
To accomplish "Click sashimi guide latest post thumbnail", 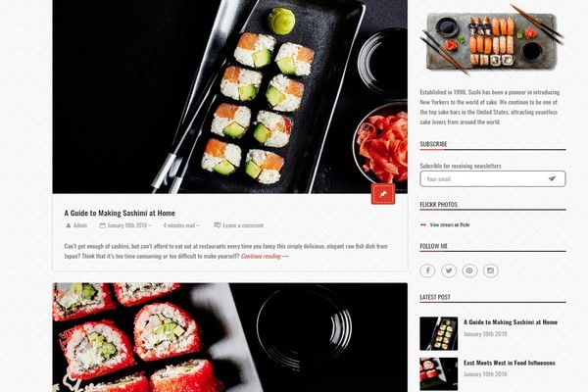I will pos(439,333).
